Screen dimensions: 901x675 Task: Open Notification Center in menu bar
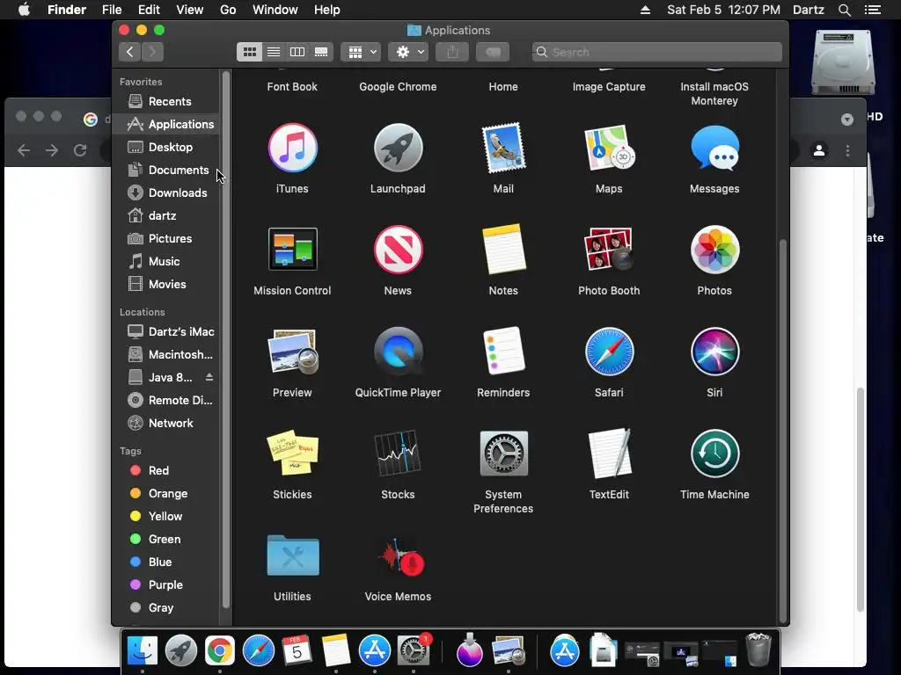pos(872,10)
